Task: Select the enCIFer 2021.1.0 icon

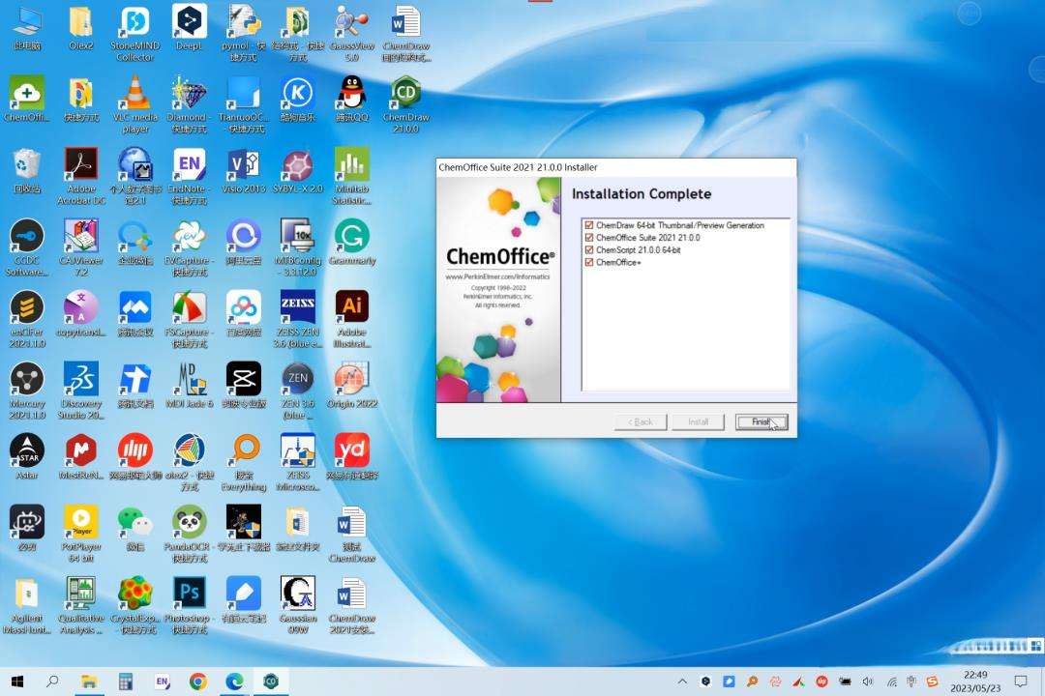Action: tap(27, 318)
